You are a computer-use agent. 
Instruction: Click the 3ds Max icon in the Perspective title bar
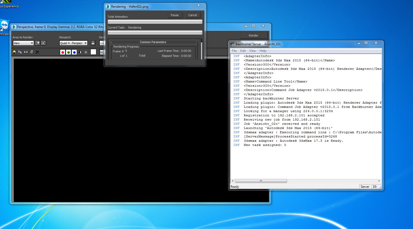[x=14, y=27]
